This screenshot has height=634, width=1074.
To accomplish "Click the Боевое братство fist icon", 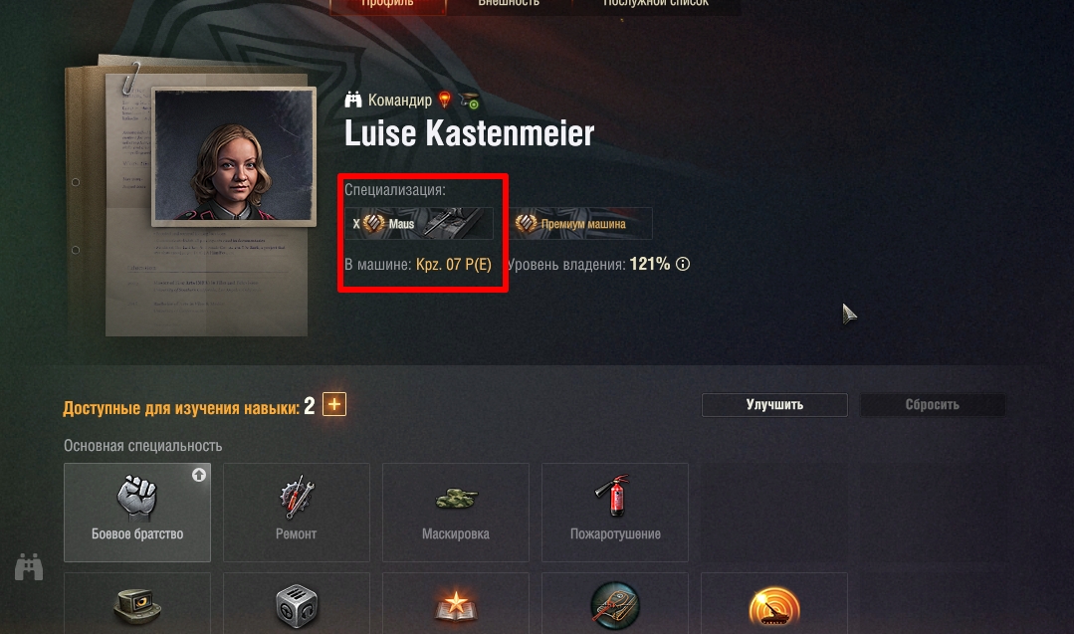I will pos(137,498).
